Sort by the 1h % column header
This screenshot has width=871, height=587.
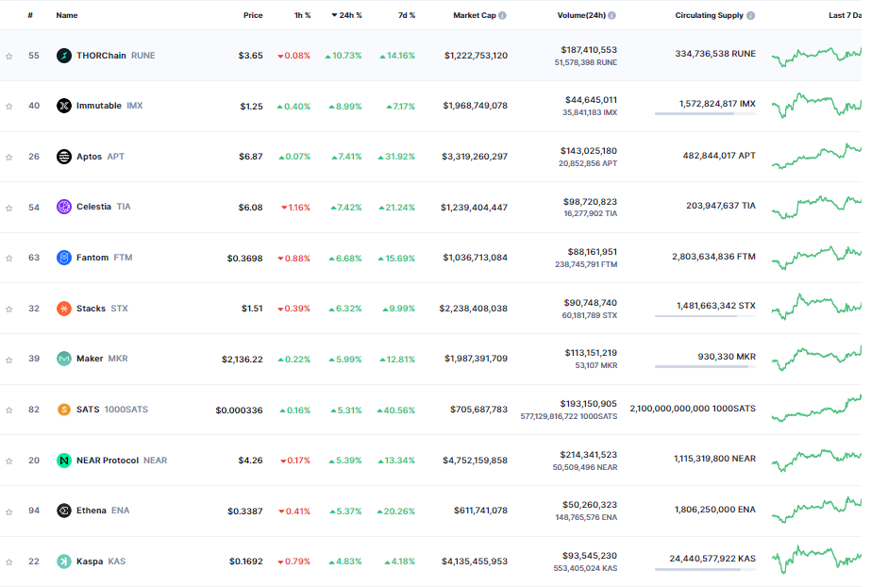click(x=302, y=15)
